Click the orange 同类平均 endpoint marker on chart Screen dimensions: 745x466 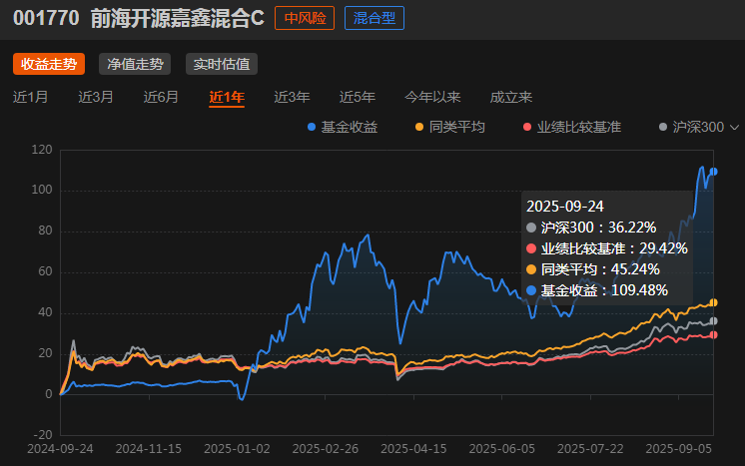tap(713, 302)
